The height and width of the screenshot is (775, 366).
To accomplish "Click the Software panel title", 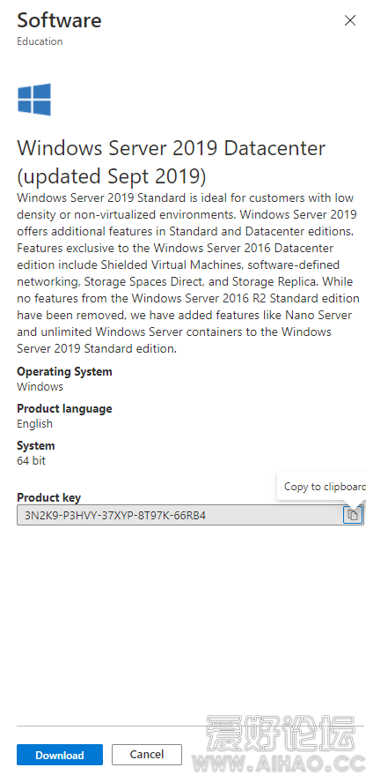I will [x=59, y=20].
